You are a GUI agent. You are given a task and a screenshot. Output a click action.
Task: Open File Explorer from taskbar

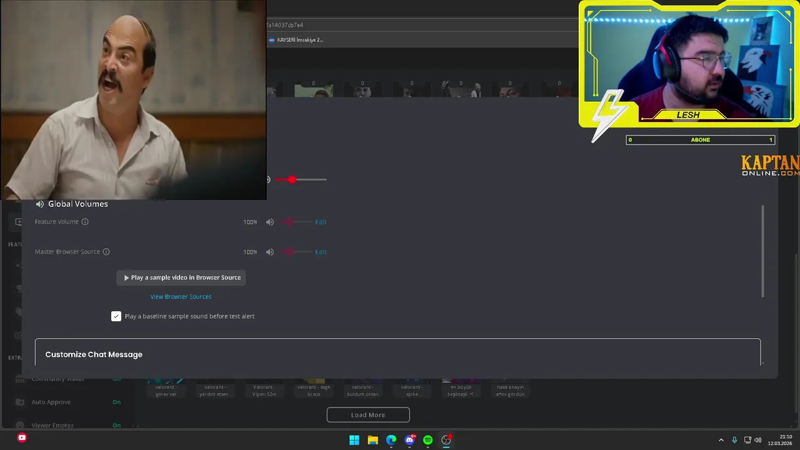[372, 440]
